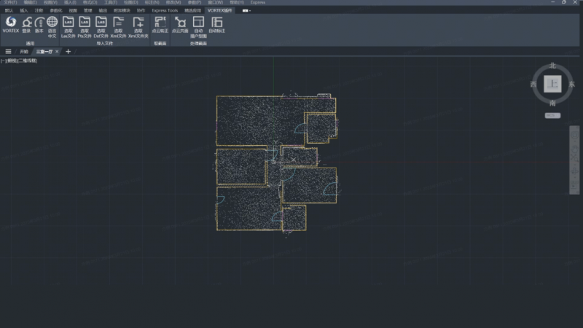
Task: Rotate view to 西 on ViewCube
Action: (533, 85)
